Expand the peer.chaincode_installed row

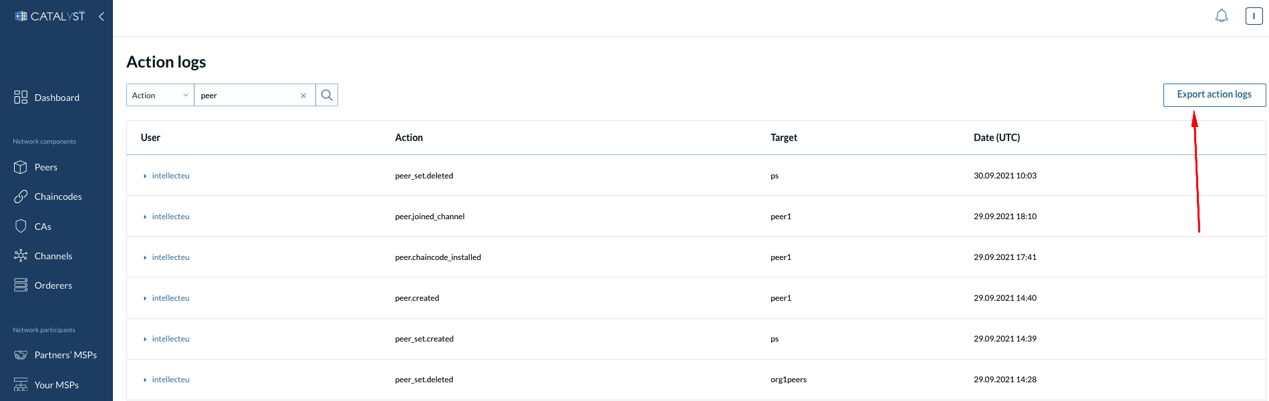click(145, 257)
